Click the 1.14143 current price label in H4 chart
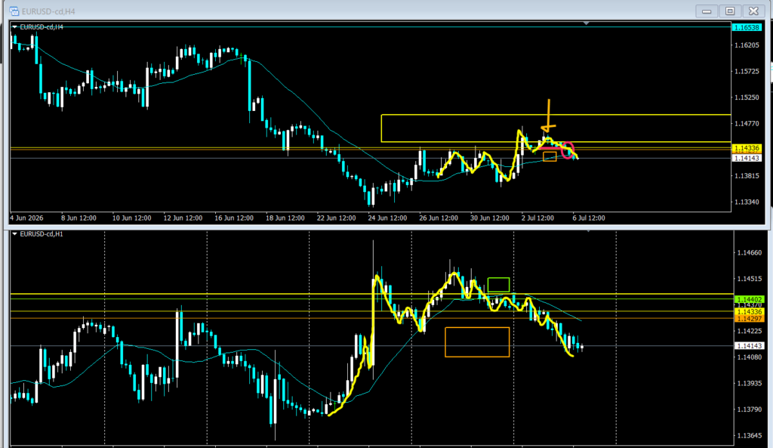Image resolution: width=773 pixels, height=448 pixels. coord(747,159)
